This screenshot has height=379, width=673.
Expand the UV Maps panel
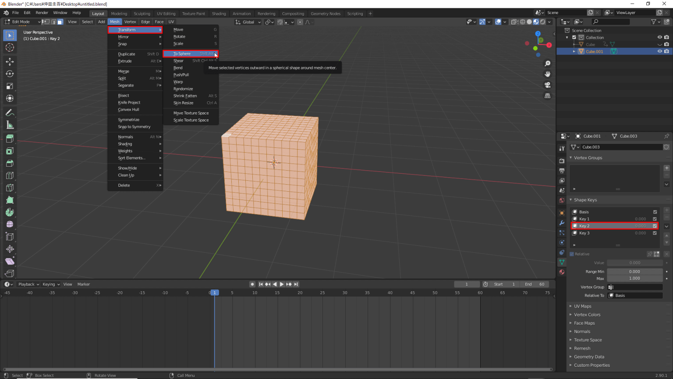[582, 306]
